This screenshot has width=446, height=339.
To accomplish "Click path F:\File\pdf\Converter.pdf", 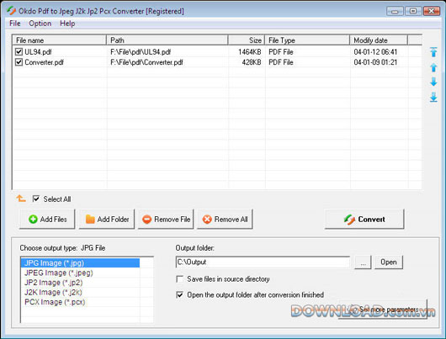I will (x=146, y=62).
